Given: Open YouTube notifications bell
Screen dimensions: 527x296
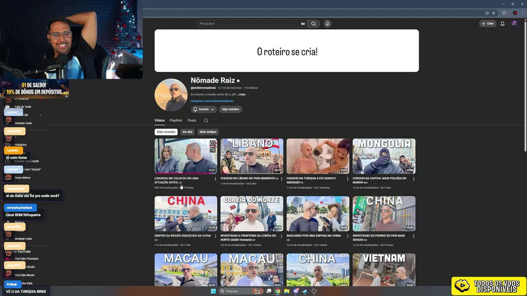Looking at the screenshot, I should pyautogui.click(x=502, y=23).
